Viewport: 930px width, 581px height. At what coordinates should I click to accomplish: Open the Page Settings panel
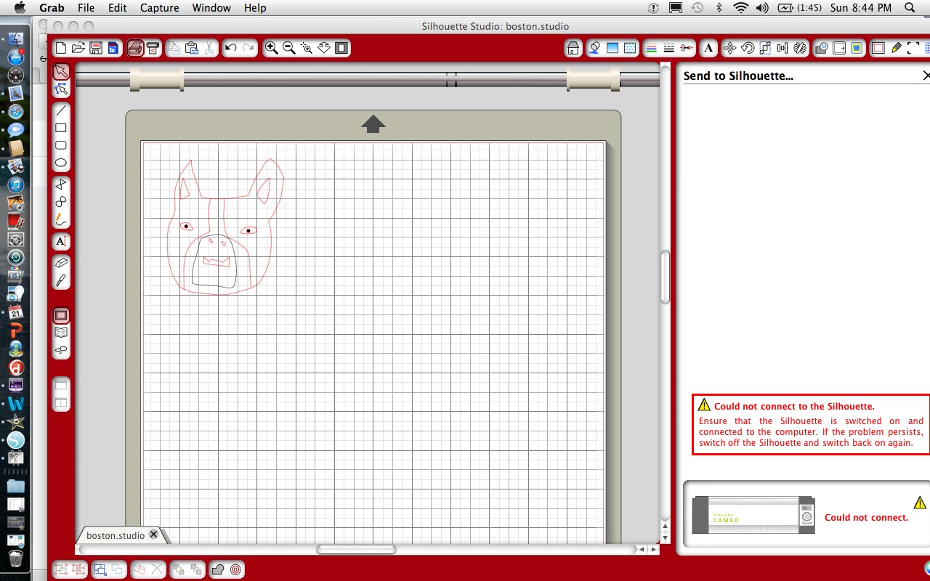point(878,49)
